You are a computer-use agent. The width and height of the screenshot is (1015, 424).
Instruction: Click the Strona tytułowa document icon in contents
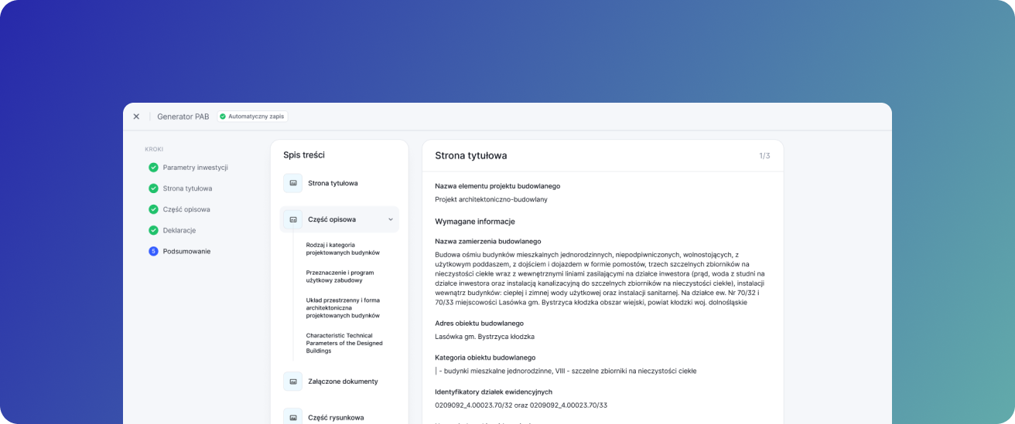(x=292, y=183)
